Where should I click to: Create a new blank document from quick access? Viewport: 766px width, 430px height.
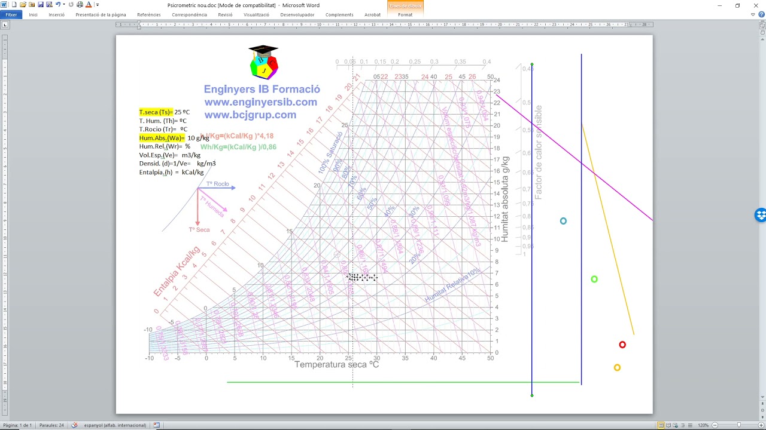(14, 5)
